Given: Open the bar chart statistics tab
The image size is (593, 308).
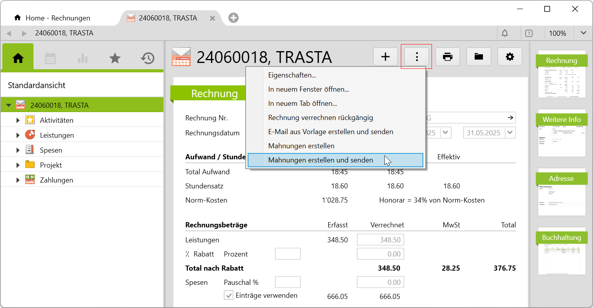Looking at the screenshot, I should (x=83, y=58).
